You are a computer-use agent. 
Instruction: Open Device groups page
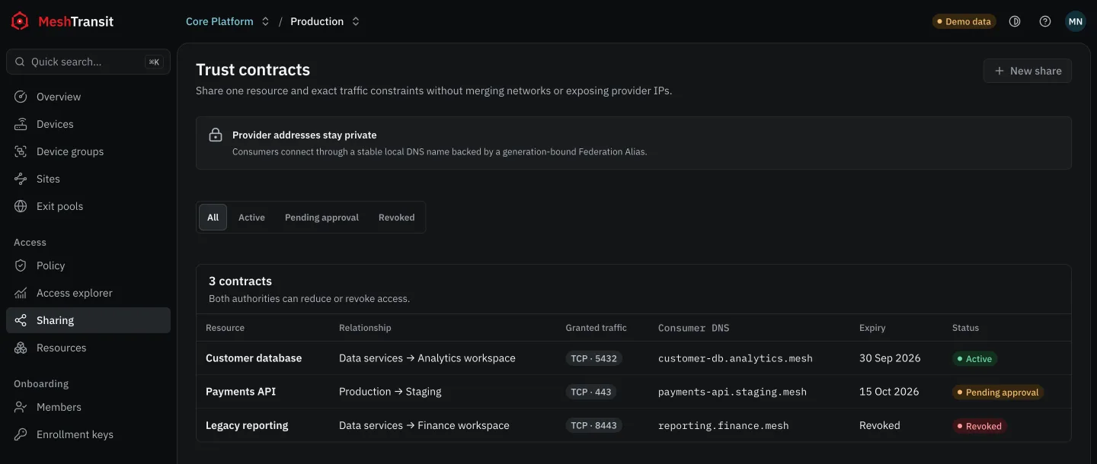point(88,151)
